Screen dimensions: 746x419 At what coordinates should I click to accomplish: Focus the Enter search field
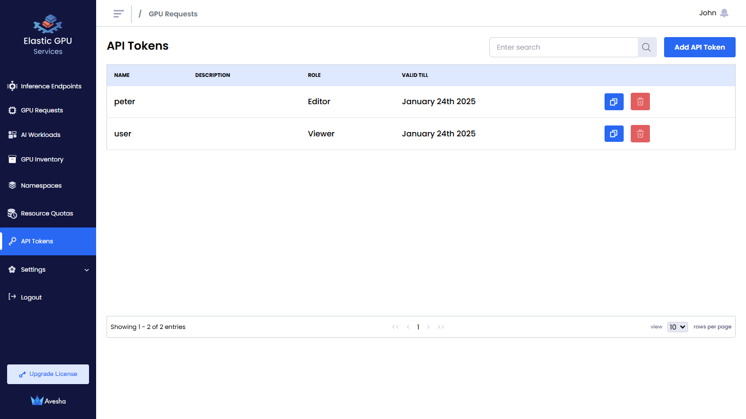tap(564, 47)
